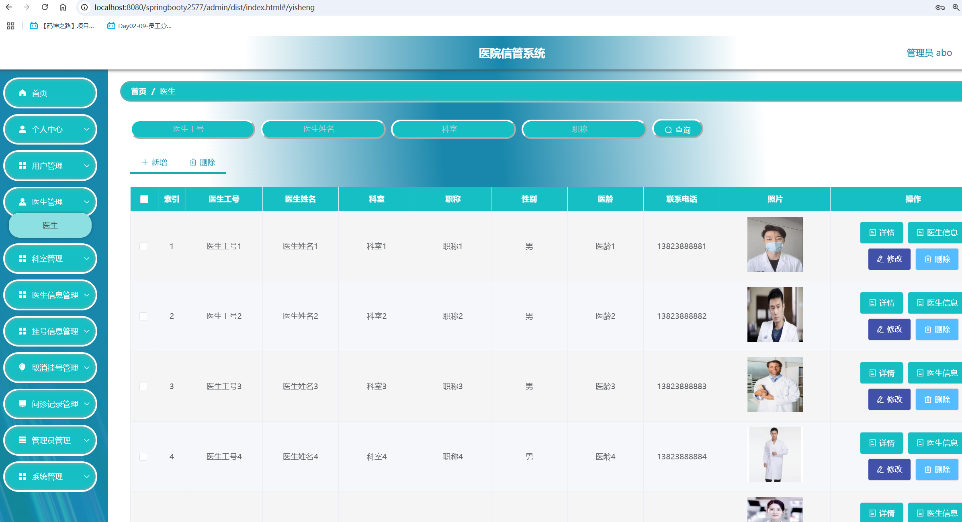962x522 pixels.
Task: Expand the 医生信息管理 chevron
Action: point(86,295)
